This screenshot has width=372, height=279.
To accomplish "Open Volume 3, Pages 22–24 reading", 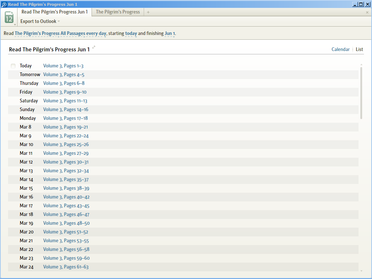I will (x=66, y=136).
